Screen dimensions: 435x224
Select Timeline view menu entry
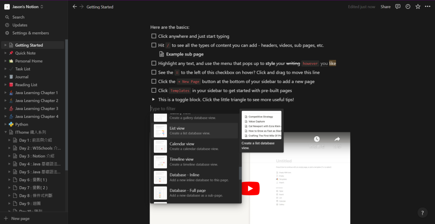(195, 162)
